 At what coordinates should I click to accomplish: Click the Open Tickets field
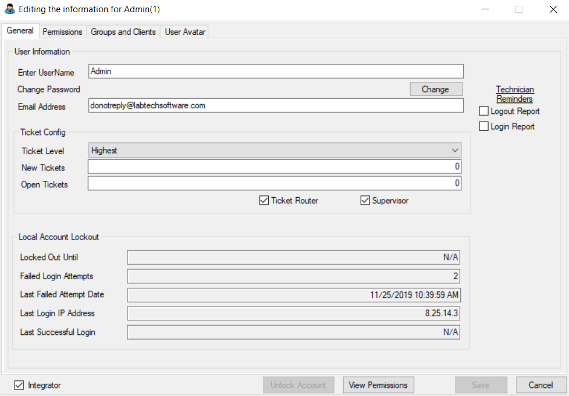point(273,183)
